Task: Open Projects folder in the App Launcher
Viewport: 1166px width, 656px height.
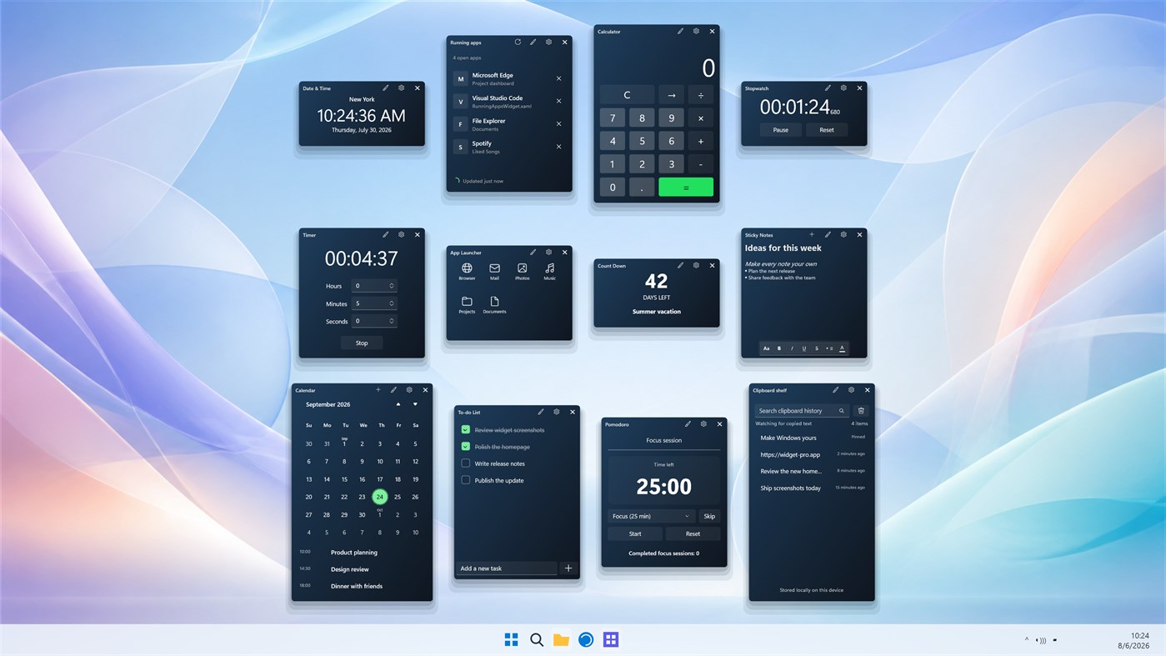Action: tap(467, 305)
